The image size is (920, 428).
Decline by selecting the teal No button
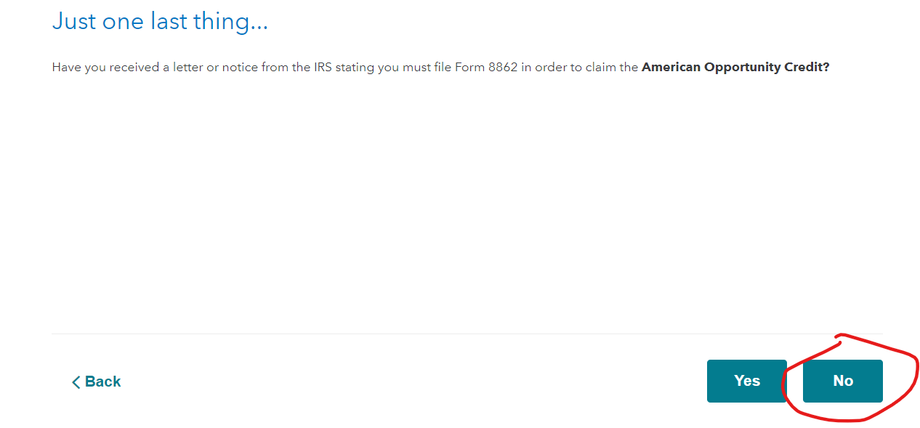click(x=842, y=381)
